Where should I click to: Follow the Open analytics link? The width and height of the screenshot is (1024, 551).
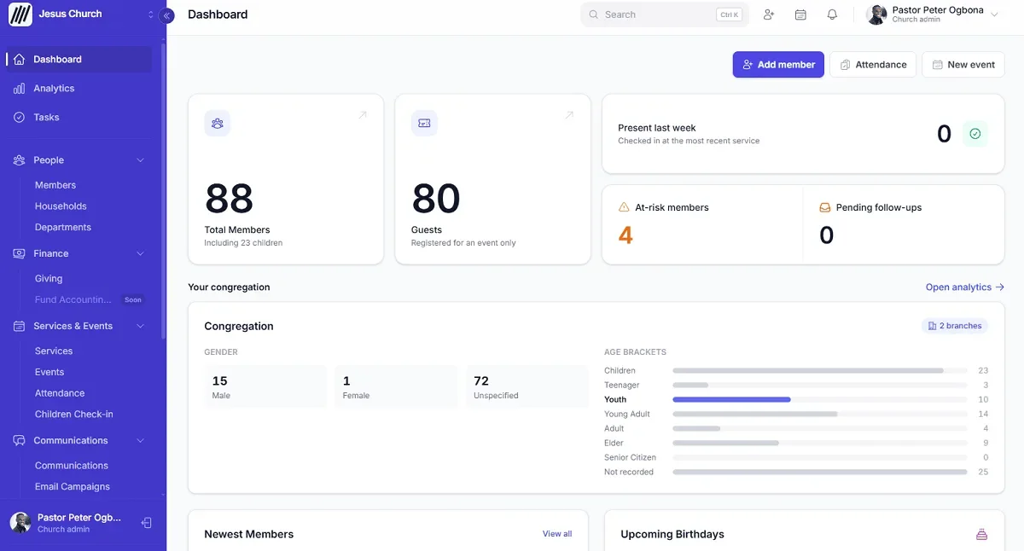[965, 287]
